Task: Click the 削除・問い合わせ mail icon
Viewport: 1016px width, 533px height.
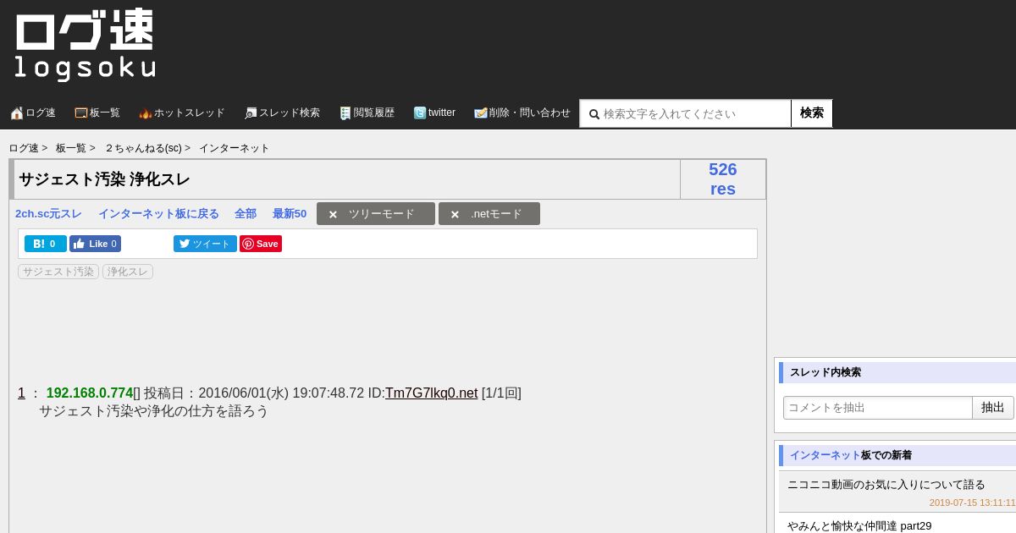Action: click(x=481, y=113)
